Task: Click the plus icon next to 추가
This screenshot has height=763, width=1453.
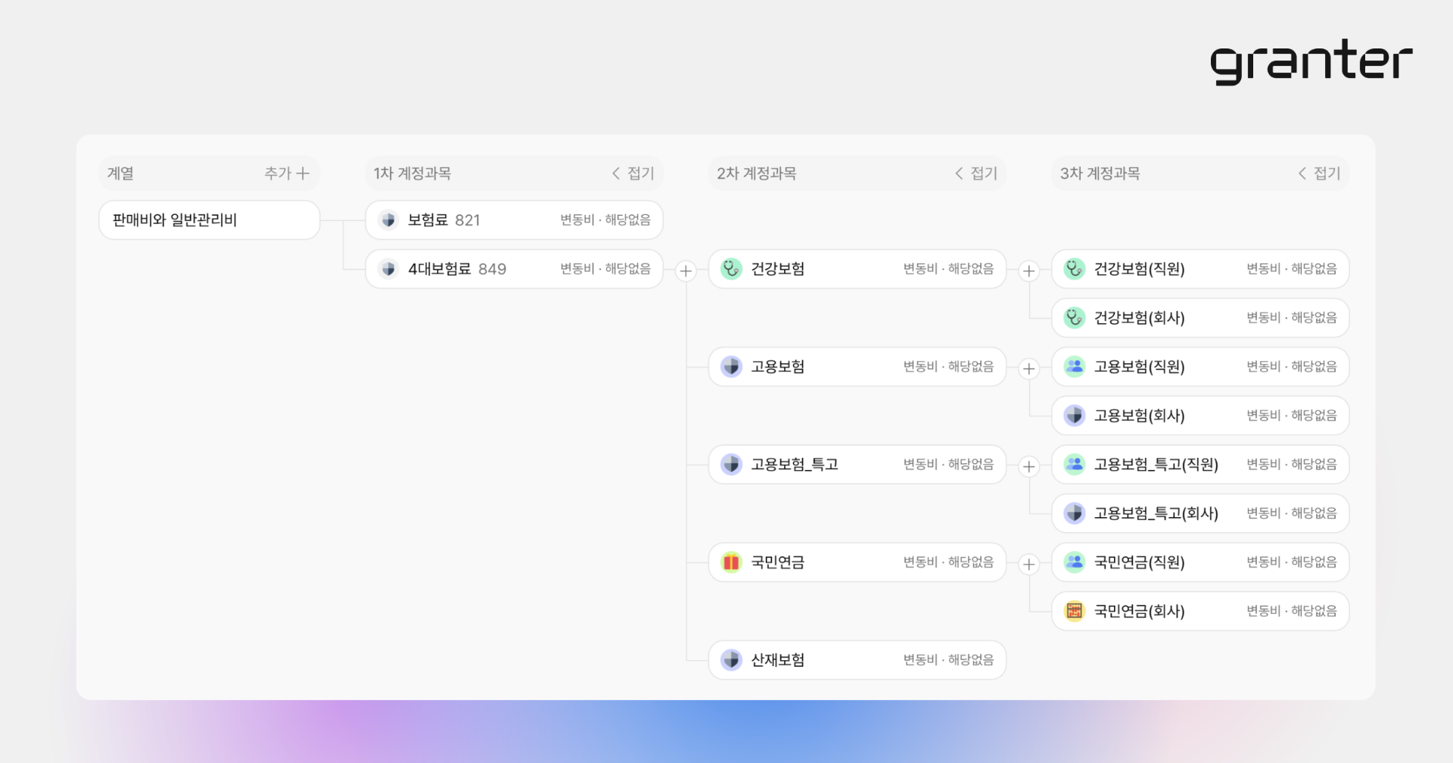Action: [303, 173]
